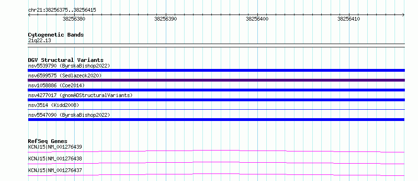Open variant nsv6599575 (Sedlazeck2020) label

[x=65, y=75]
